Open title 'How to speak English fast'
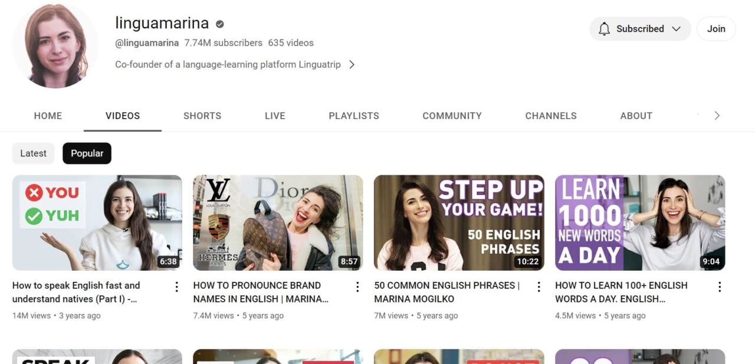 (76, 292)
